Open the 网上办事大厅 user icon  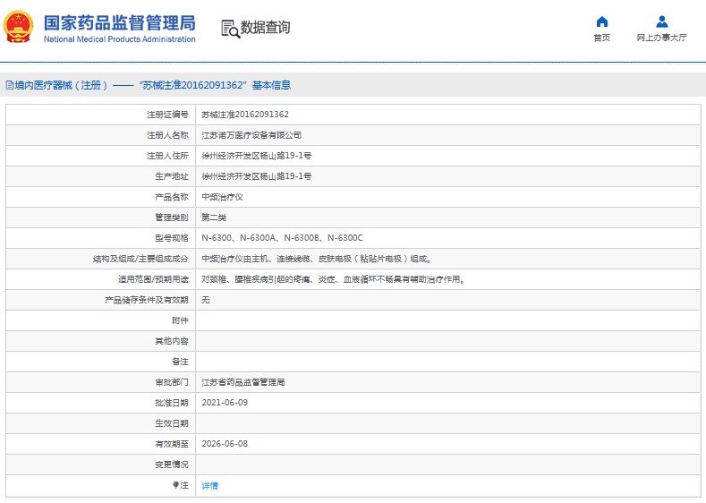[x=662, y=21]
